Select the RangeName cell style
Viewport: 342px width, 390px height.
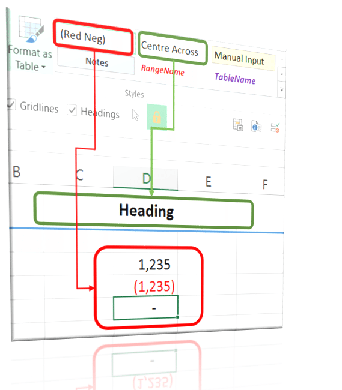162,70
